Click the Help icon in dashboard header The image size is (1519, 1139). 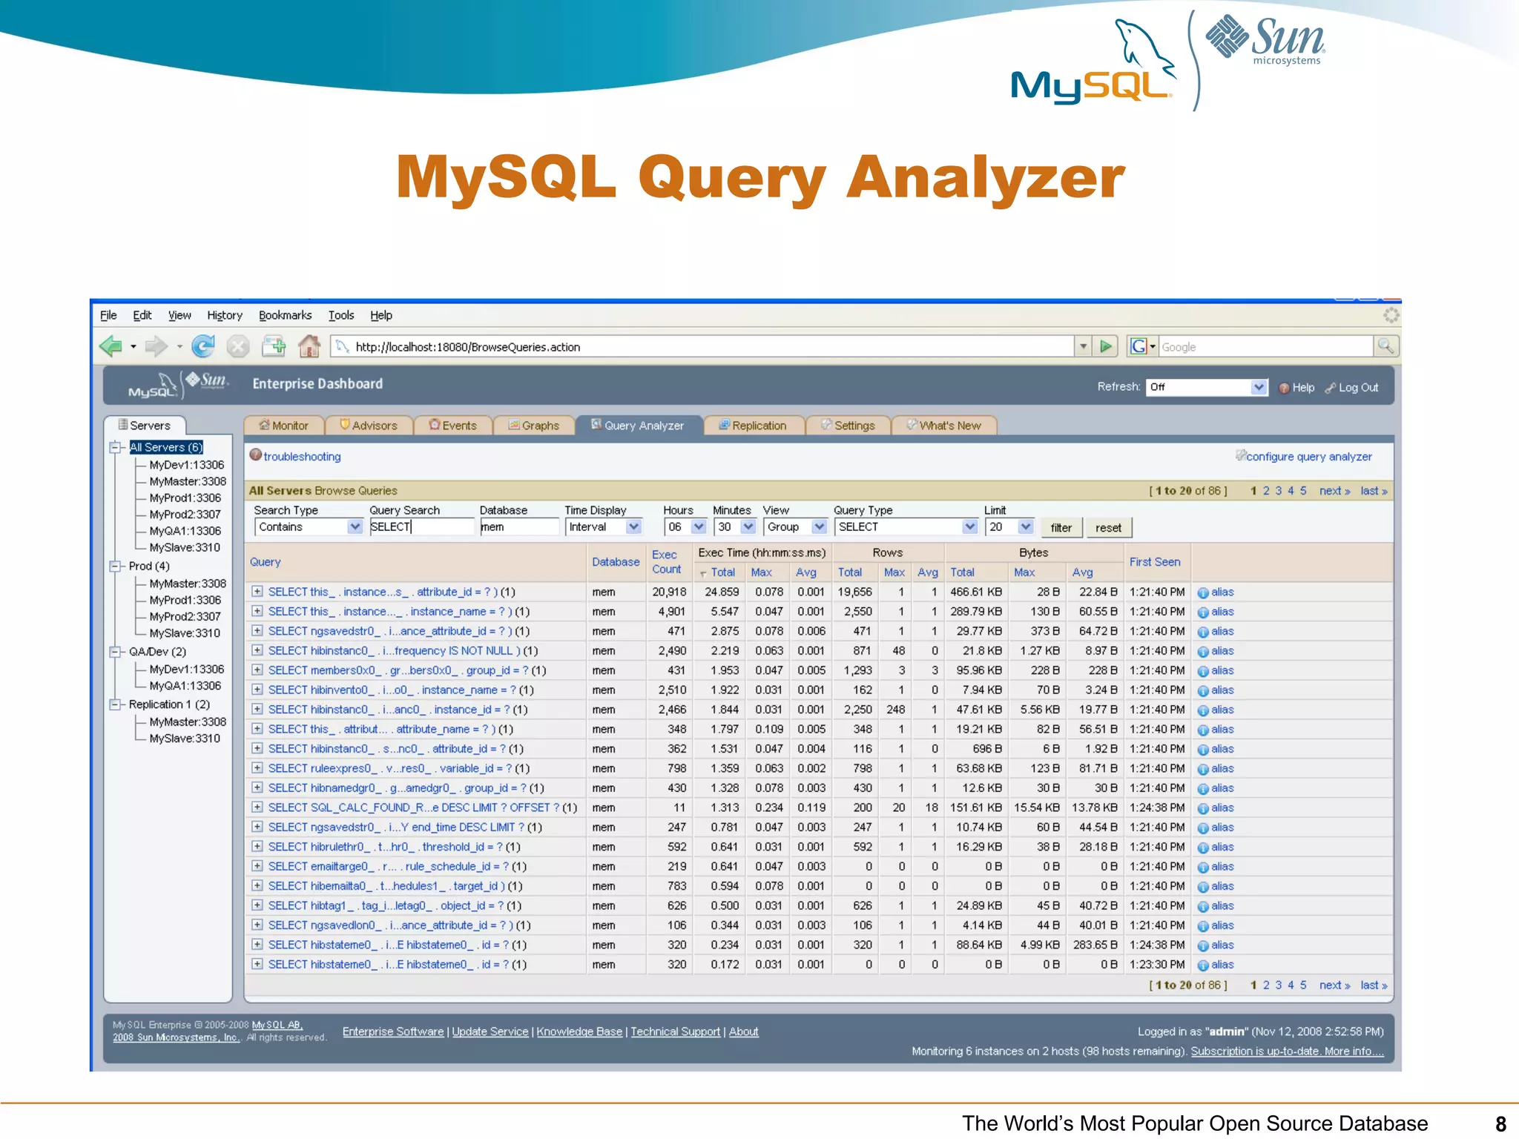pos(1285,388)
